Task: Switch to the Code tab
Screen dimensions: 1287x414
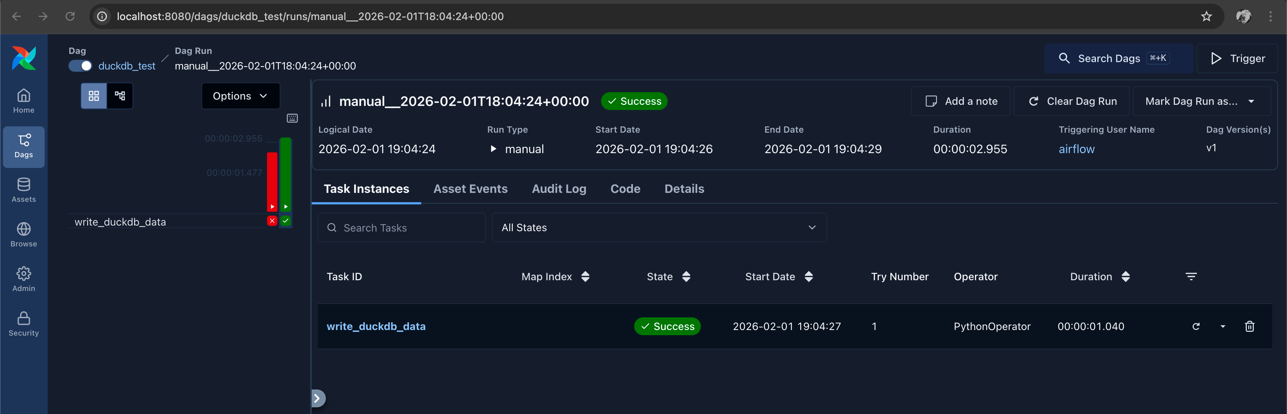Action: pyautogui.click(x=625, y=188)
